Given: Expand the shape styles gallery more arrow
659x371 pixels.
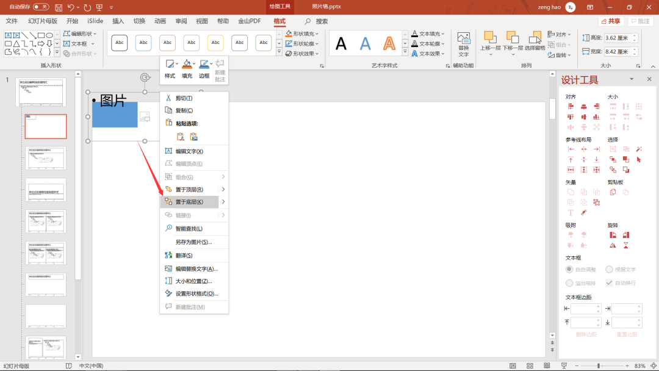Looking at the screenshot, I should pyautogui.click(x=279, y=52).
